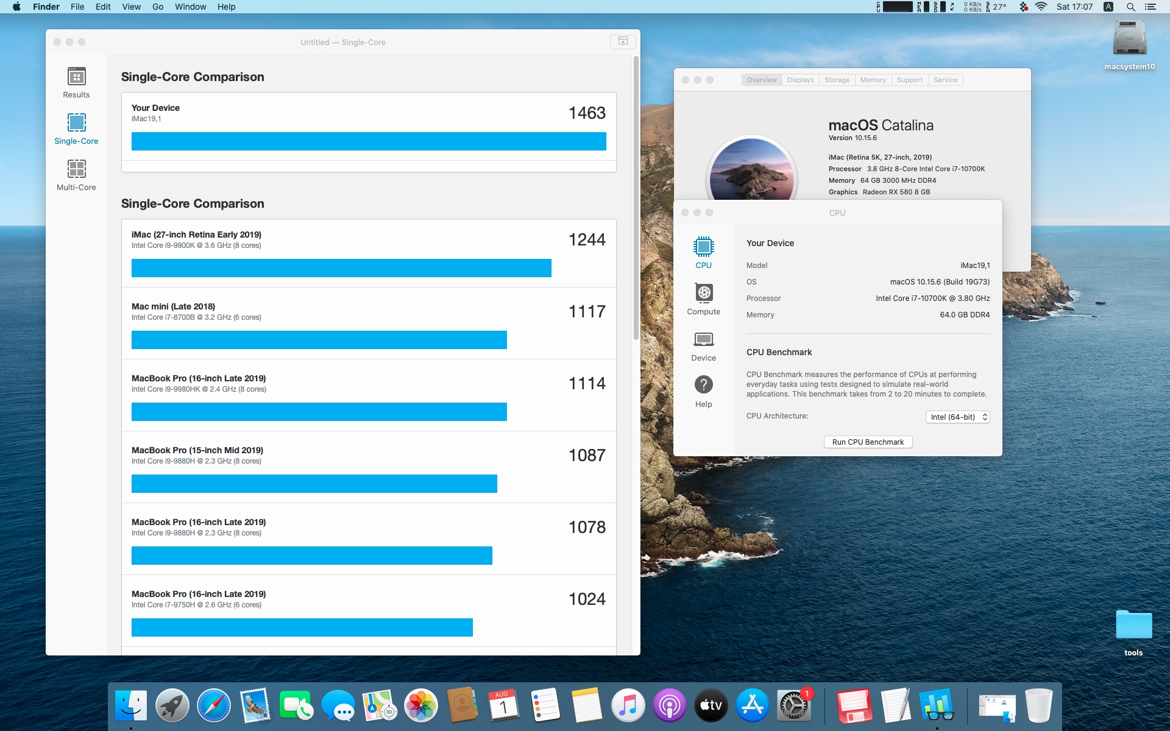Switch to the Storage tab

click(x=837, y=80)
